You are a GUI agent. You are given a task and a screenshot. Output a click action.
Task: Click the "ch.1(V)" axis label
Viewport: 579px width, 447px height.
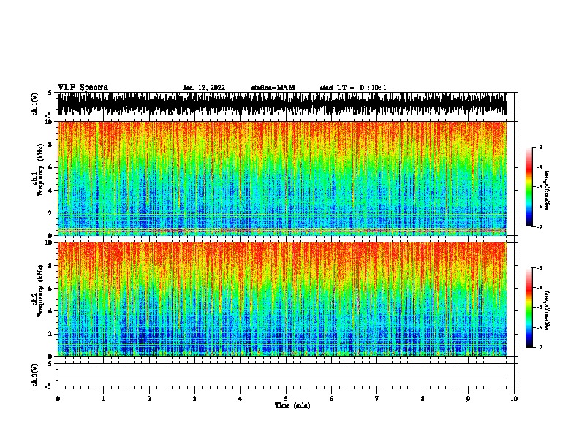34,104
